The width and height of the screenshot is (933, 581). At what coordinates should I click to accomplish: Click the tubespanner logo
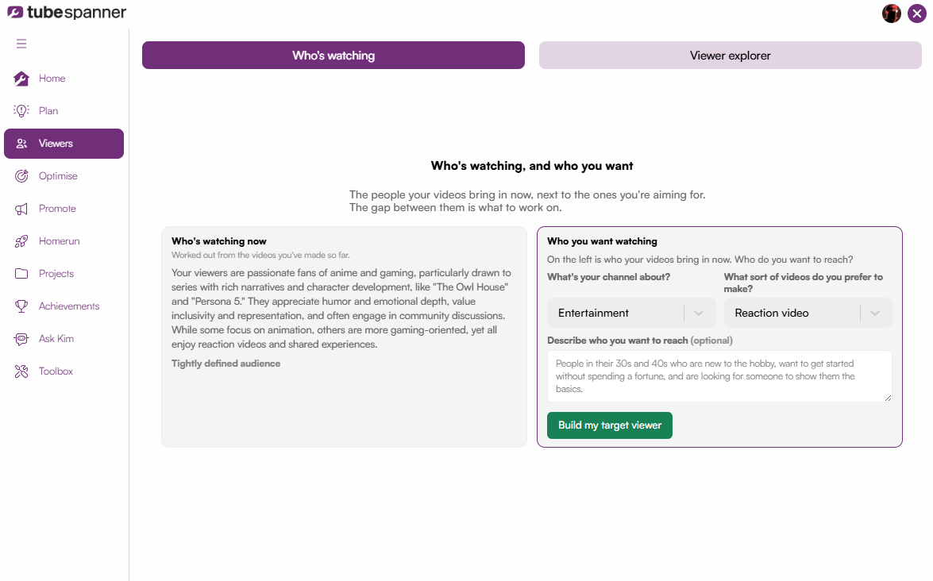67,13
